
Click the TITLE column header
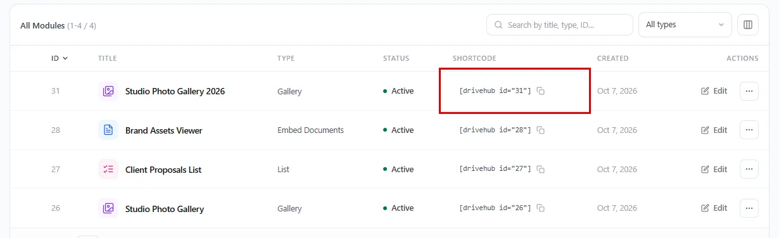point(108,58)
